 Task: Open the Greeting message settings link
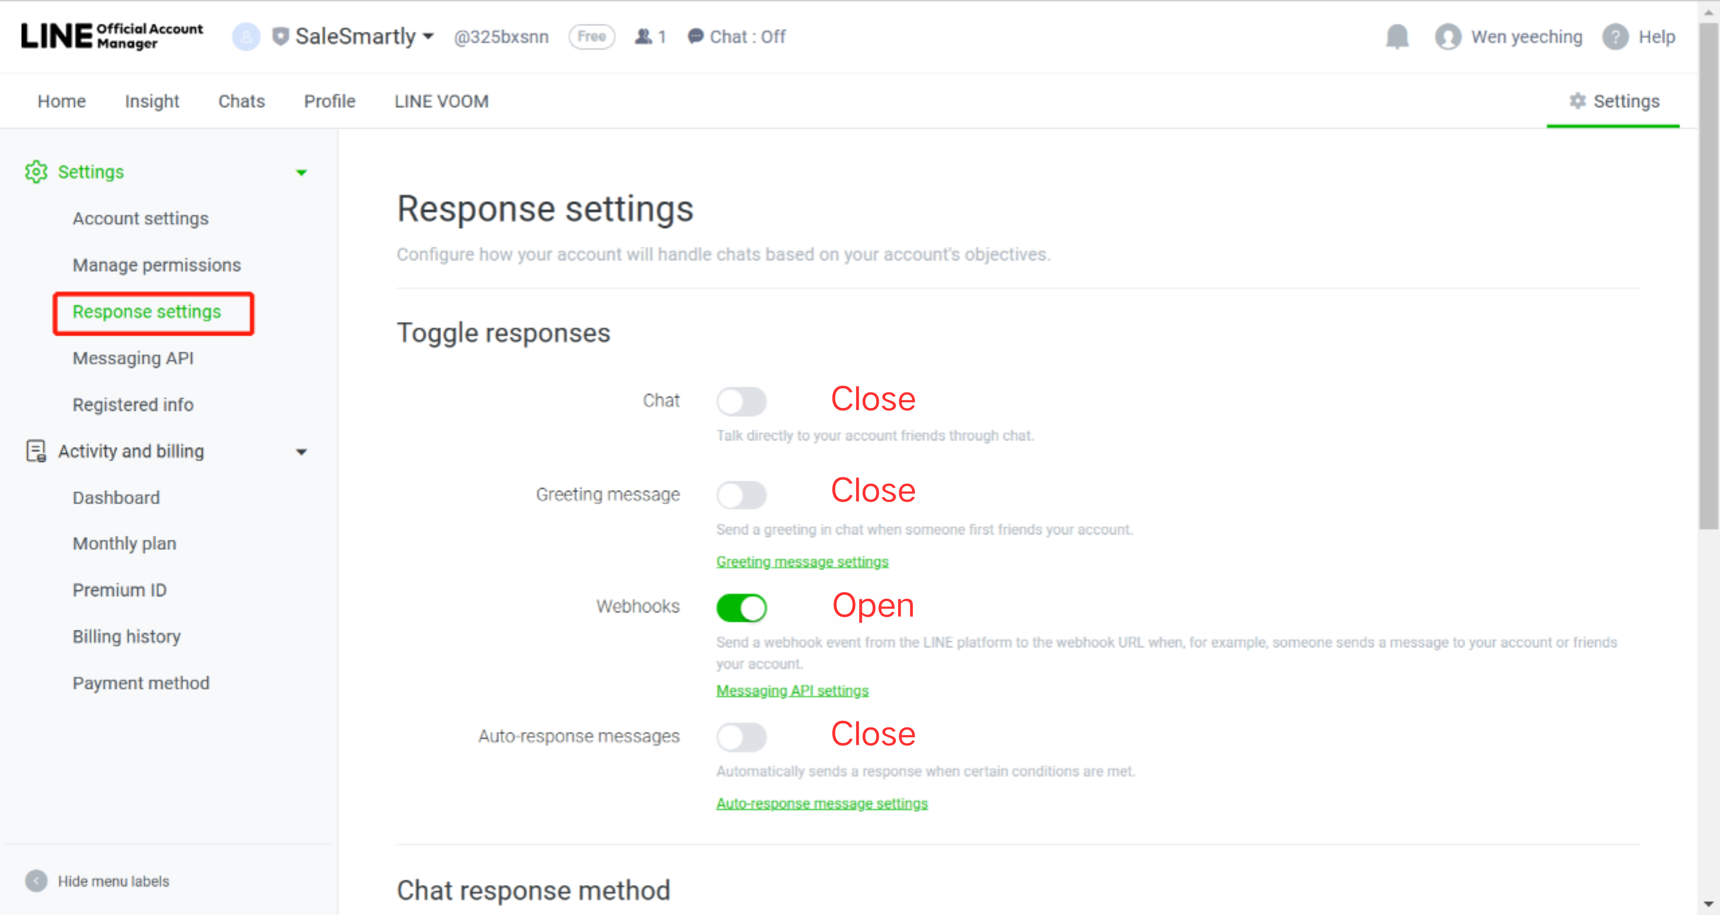click(802, 561)
